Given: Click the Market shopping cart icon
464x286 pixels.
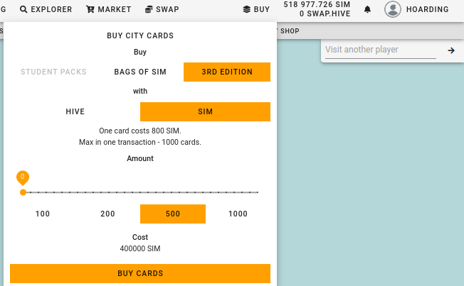Looking at the screenshot, I should (90, 9).
